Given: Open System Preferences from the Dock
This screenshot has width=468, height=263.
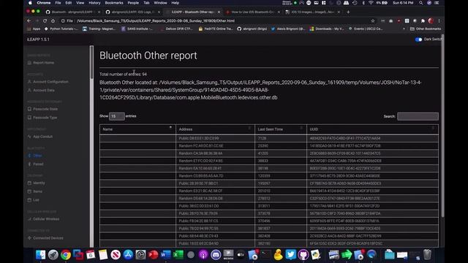Looking at the screenshot, I should coord(140,255).
